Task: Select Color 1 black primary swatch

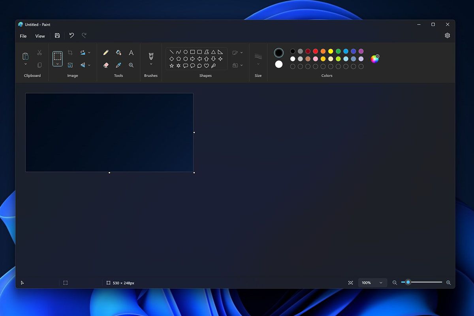Action: [279, 53]
